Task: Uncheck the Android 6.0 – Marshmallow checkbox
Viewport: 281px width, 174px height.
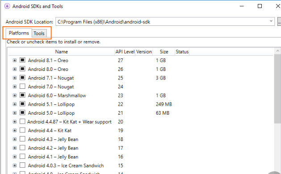Action: click(22, 95)
